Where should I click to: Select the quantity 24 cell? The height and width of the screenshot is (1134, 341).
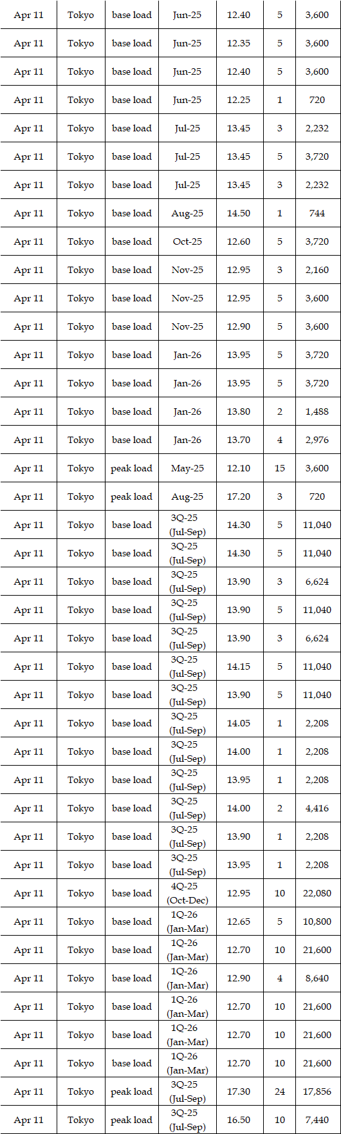279,1091
